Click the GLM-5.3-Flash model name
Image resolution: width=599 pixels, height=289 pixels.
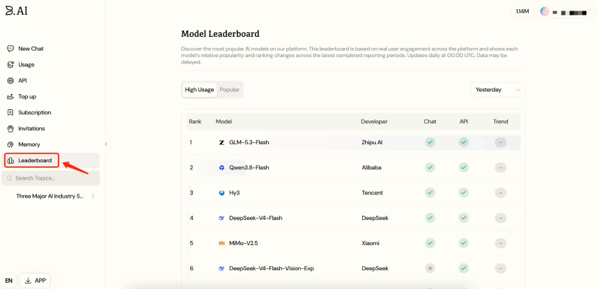click(x=249, y=142)
